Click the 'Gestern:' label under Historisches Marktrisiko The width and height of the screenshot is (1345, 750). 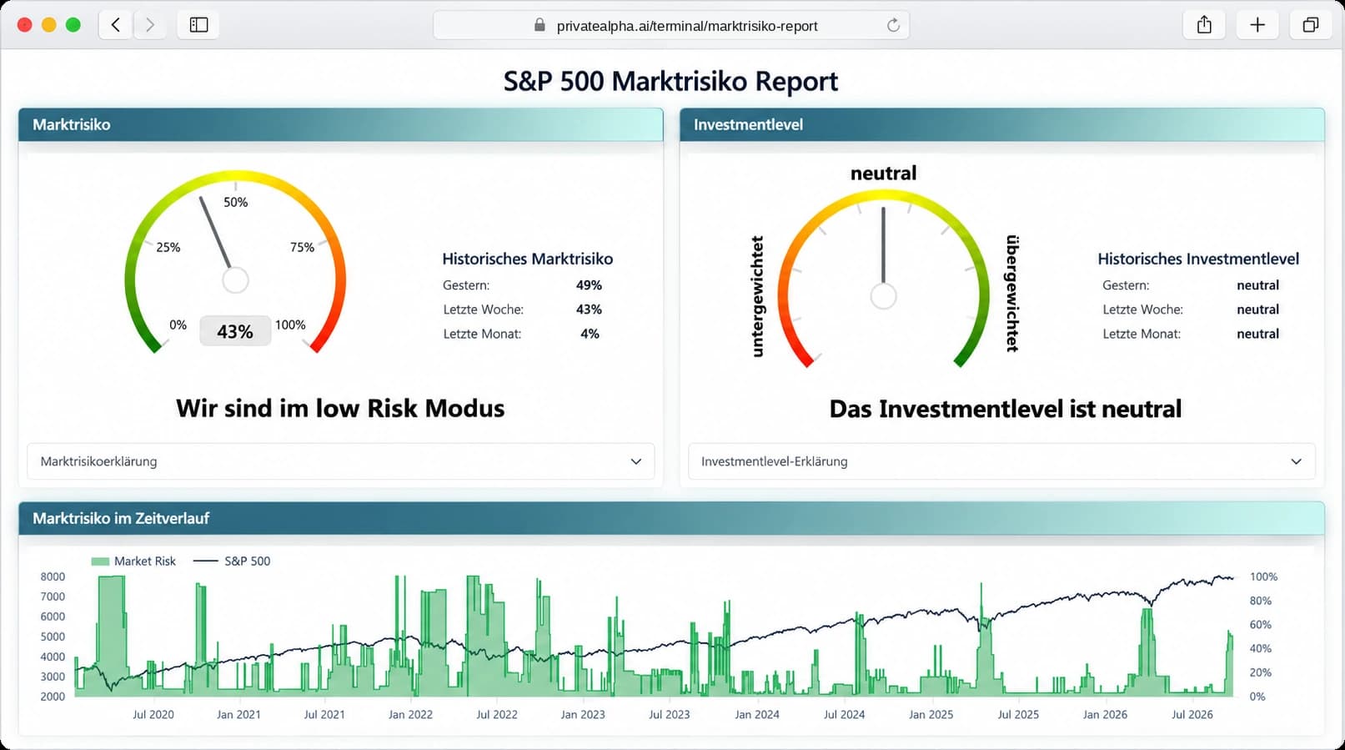[466, 285]
